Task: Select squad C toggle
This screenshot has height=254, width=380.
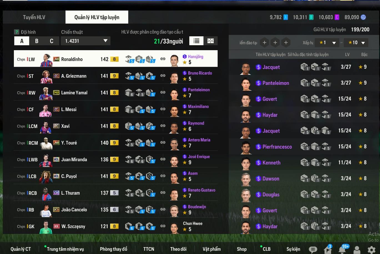Action: 51,41
